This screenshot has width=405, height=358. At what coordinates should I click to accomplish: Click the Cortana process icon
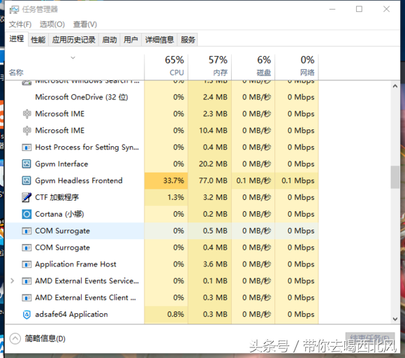27,214
